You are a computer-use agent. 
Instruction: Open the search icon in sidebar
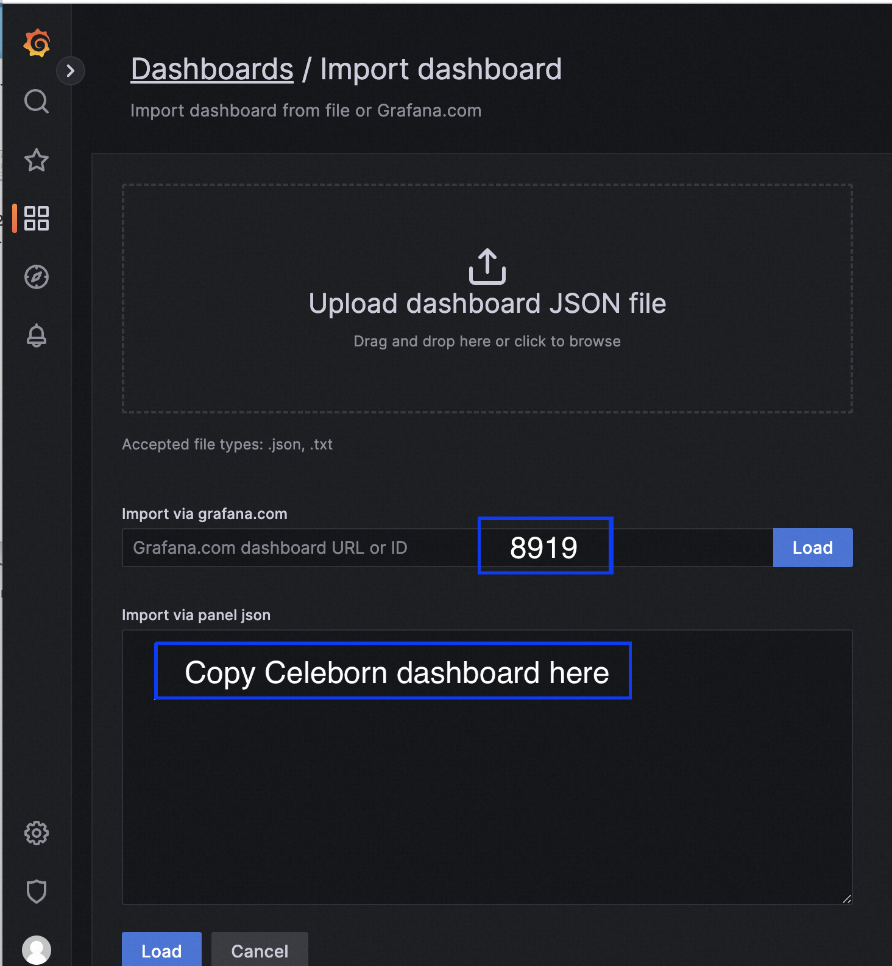37,101
